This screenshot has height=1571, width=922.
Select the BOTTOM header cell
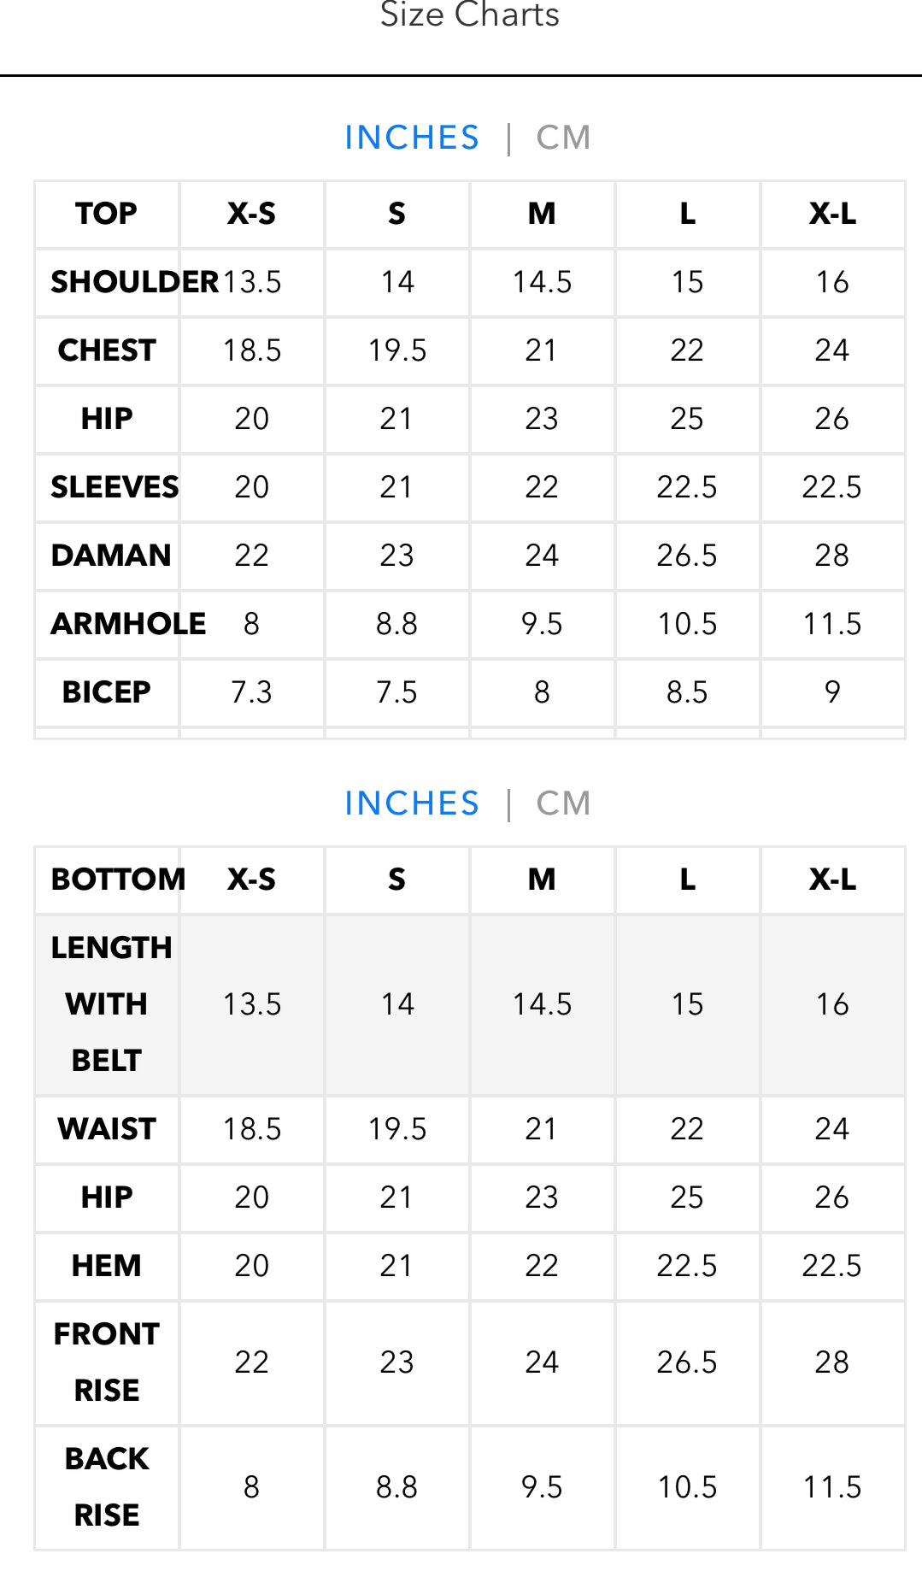click(x=118, y=880)
